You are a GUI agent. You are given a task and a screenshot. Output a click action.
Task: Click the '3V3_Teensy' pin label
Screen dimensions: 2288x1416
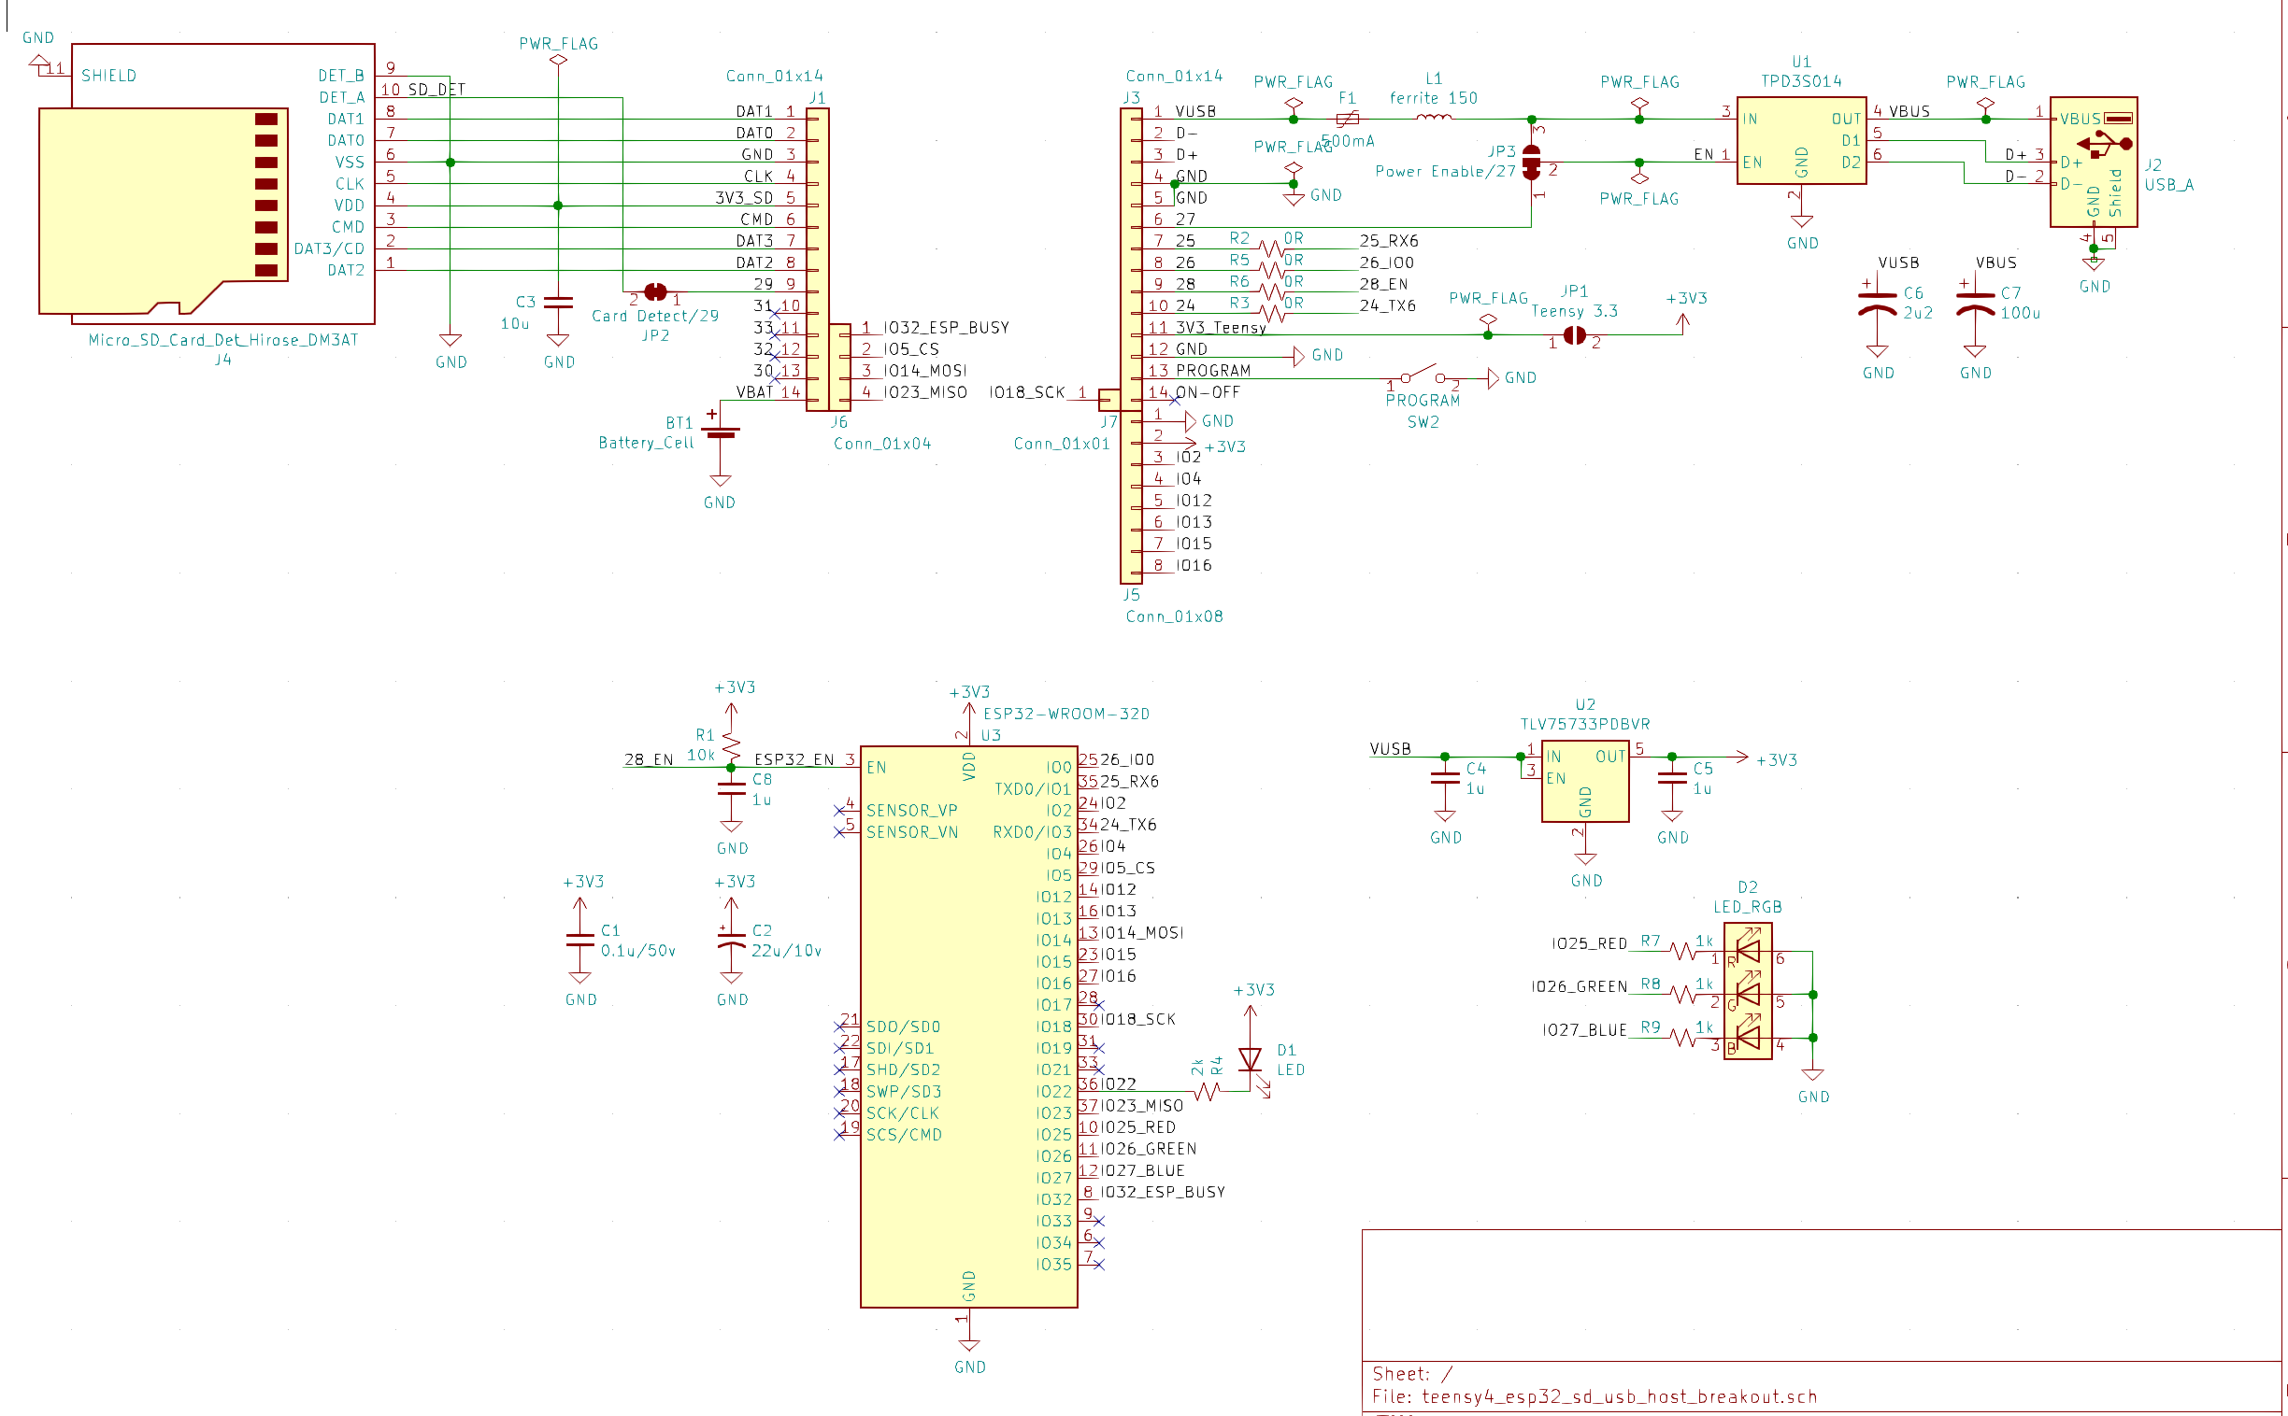(1221, 328)
